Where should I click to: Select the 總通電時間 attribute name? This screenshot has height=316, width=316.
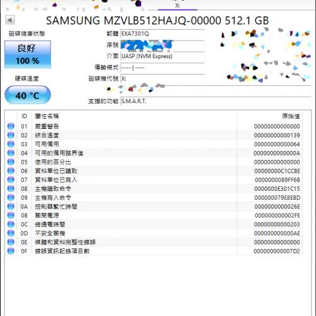tap(50, 224)
